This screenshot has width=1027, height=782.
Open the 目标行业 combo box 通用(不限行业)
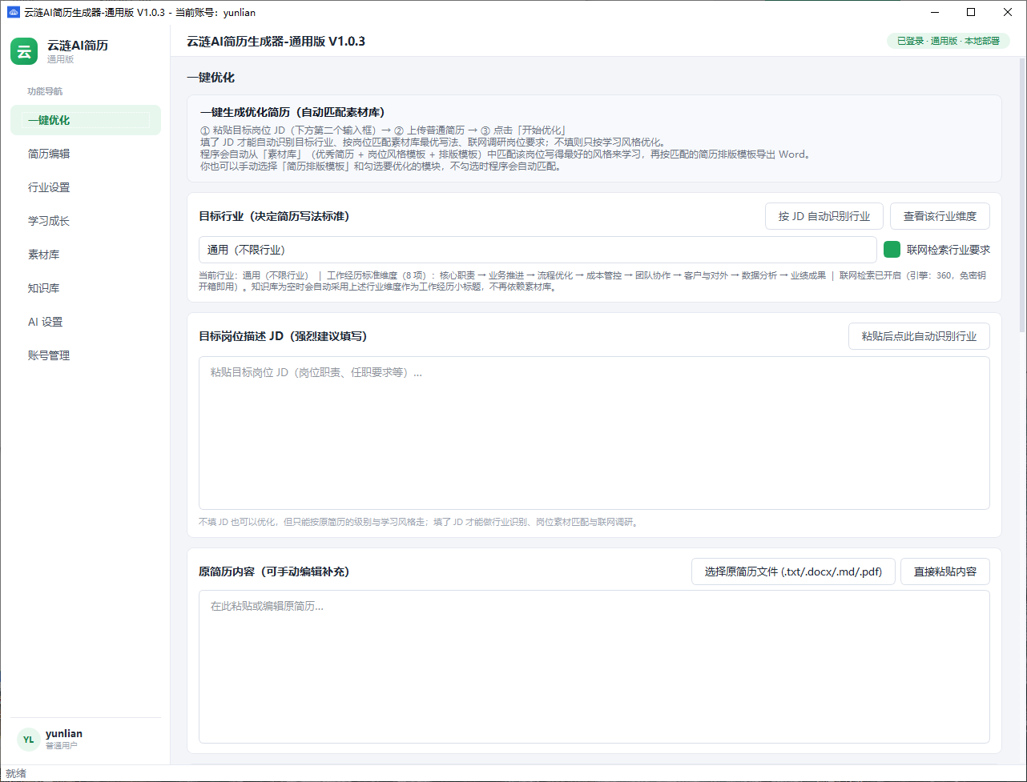[x=538, y=250]
